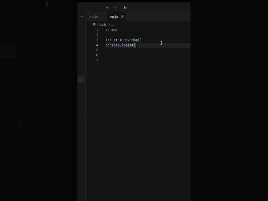This screenshot has width=268, height=201.
Task: Click line number 1 in gutter
Action: (x=97, y=30)
